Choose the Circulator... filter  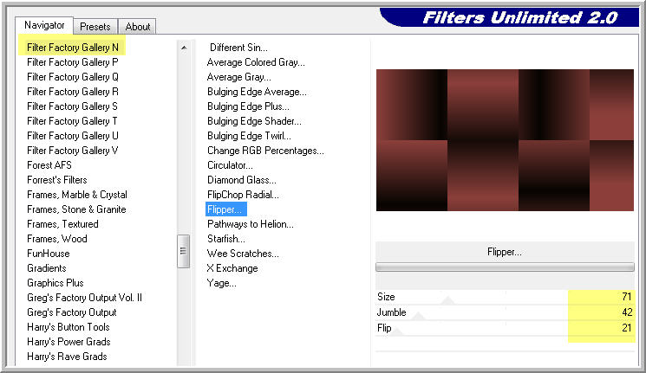coord(231,165)
